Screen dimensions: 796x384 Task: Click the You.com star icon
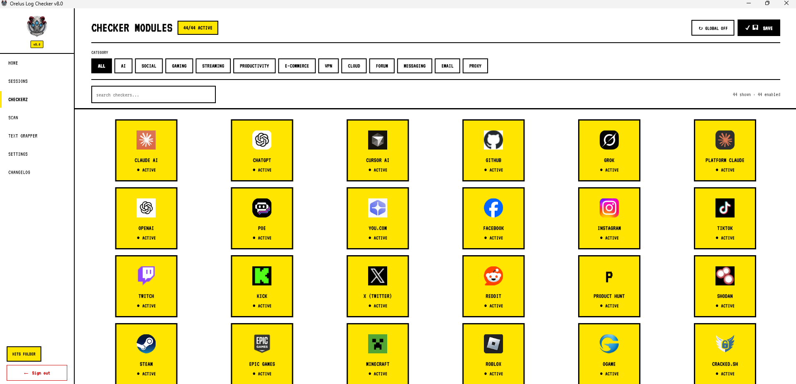click(x=378, y=208)
